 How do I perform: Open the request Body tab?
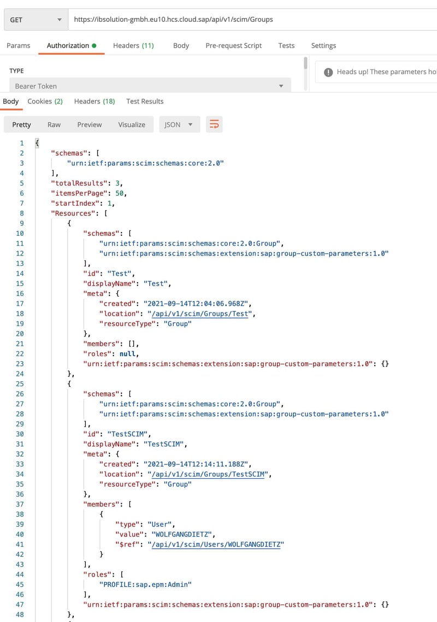(181, 45)
